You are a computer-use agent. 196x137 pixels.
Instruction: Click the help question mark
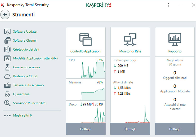click(x=168, y=5)
